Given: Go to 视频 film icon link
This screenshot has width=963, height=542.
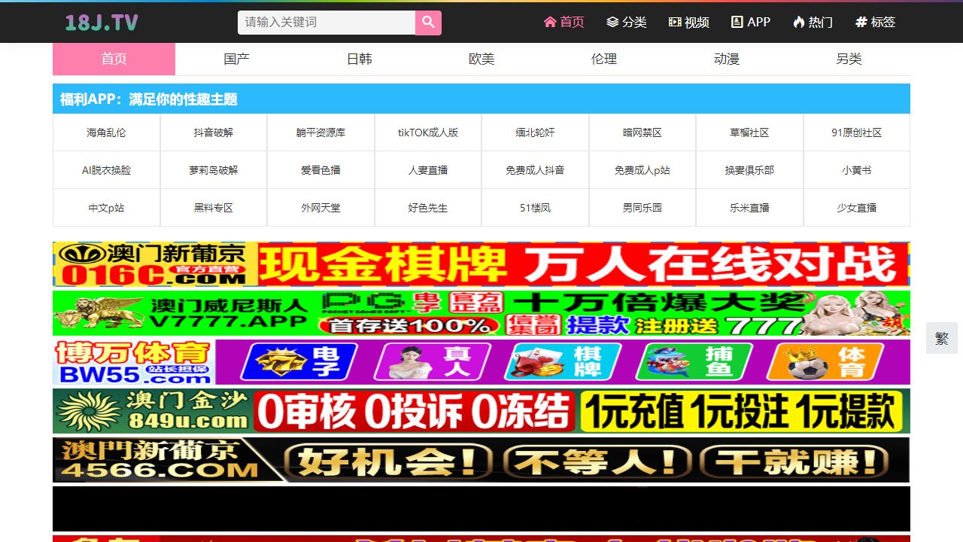Looking at the screenshot, I should pyautogui.click(x=688, y=22).
